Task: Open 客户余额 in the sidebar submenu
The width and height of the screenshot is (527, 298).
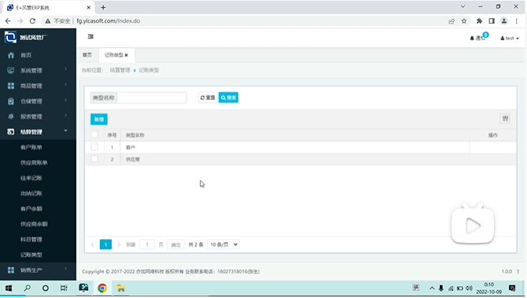Action: pyautogui.click(x=31, y=208)
